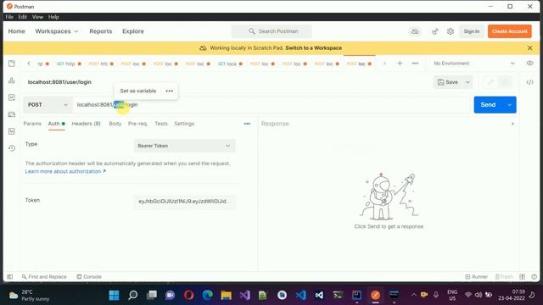This screenshot has width=543, height=305.
Task: Click the blue Send button
Action: coord(488,105)
